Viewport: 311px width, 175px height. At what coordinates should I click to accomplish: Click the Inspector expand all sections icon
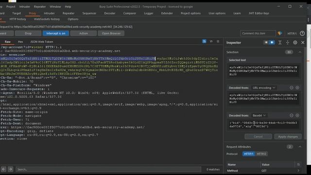280,42
